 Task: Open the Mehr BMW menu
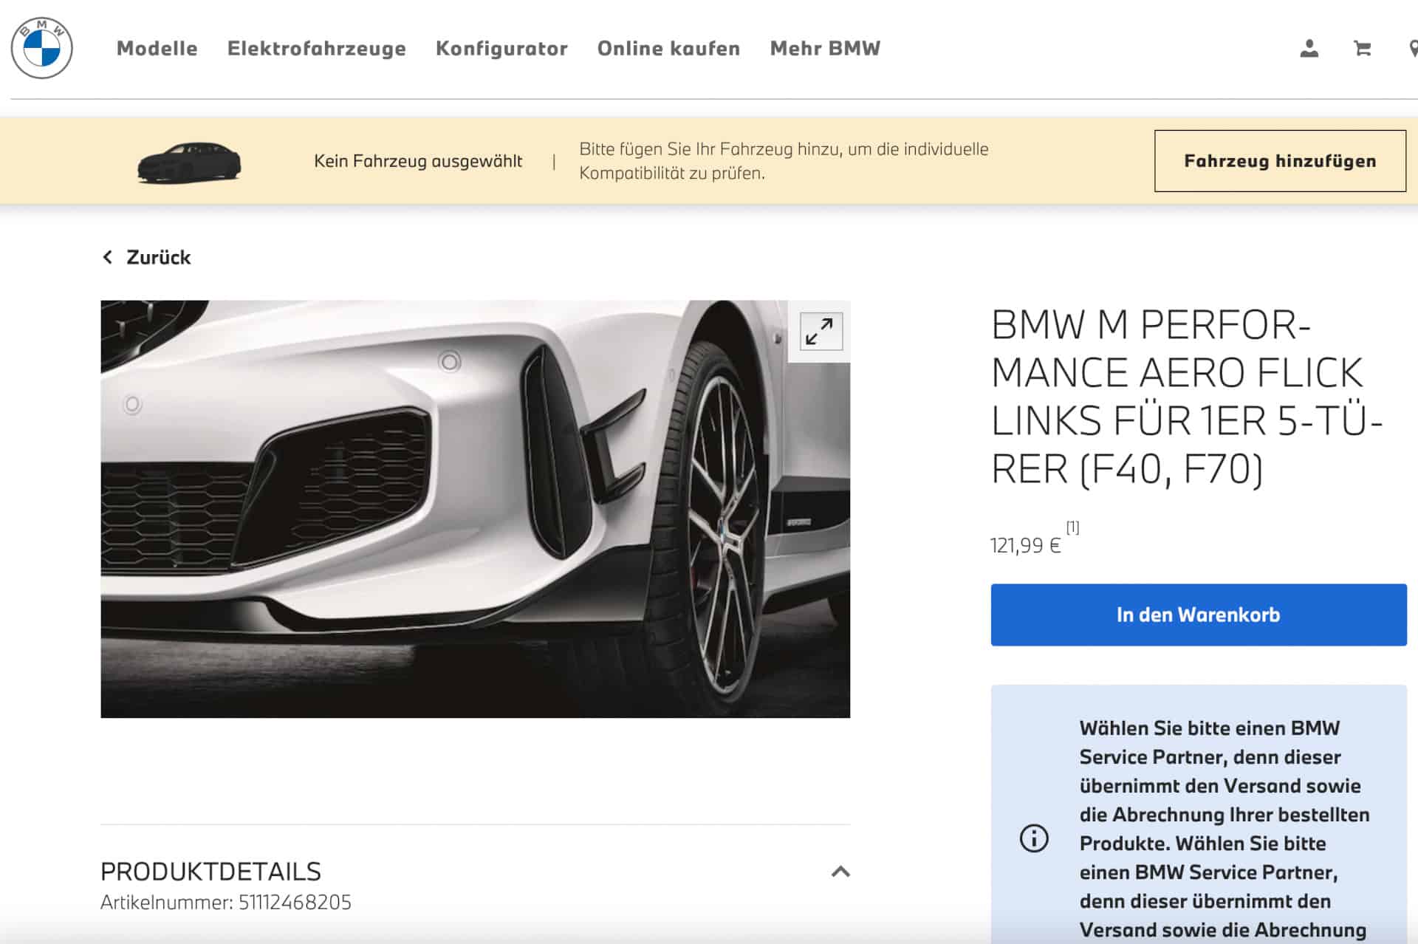click(x=825, y=49)
